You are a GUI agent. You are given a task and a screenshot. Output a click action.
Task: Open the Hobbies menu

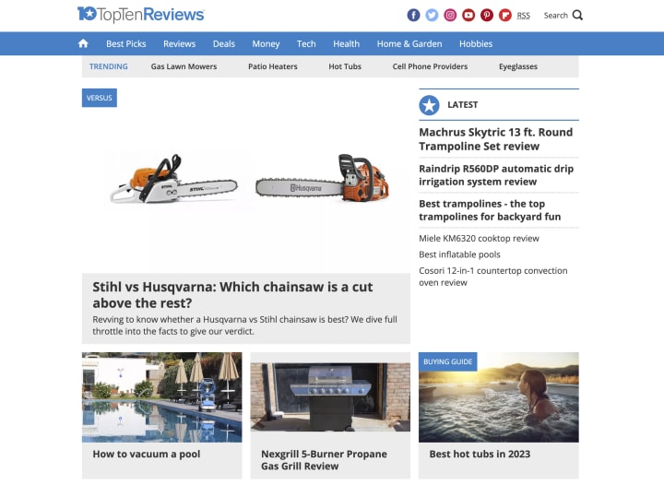(x=476, y=44)
